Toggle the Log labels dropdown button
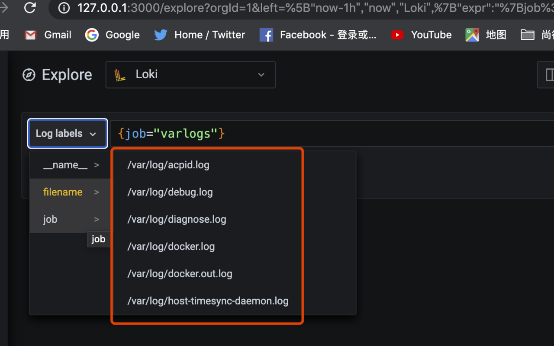Image resolution: width=554 pixels, height=346 pixels. tap(67, 134)
